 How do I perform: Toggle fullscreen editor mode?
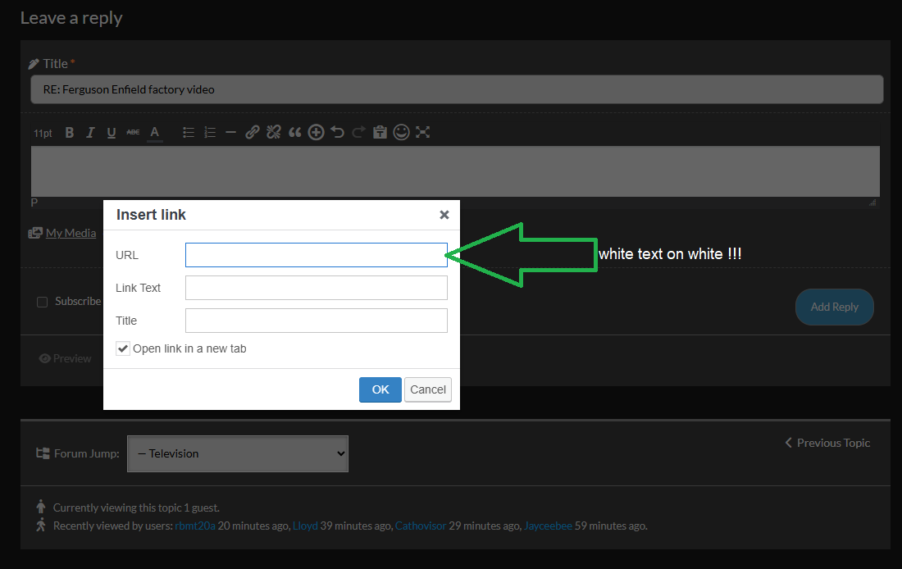tap(423, 132)
